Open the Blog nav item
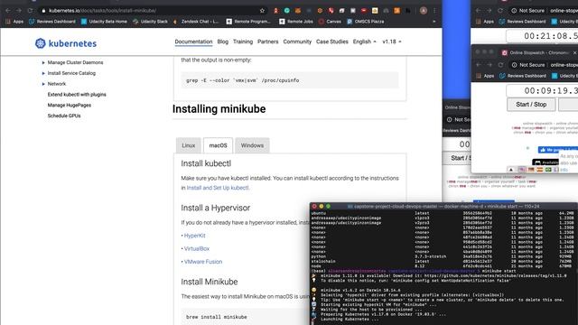 coord(223,42)
